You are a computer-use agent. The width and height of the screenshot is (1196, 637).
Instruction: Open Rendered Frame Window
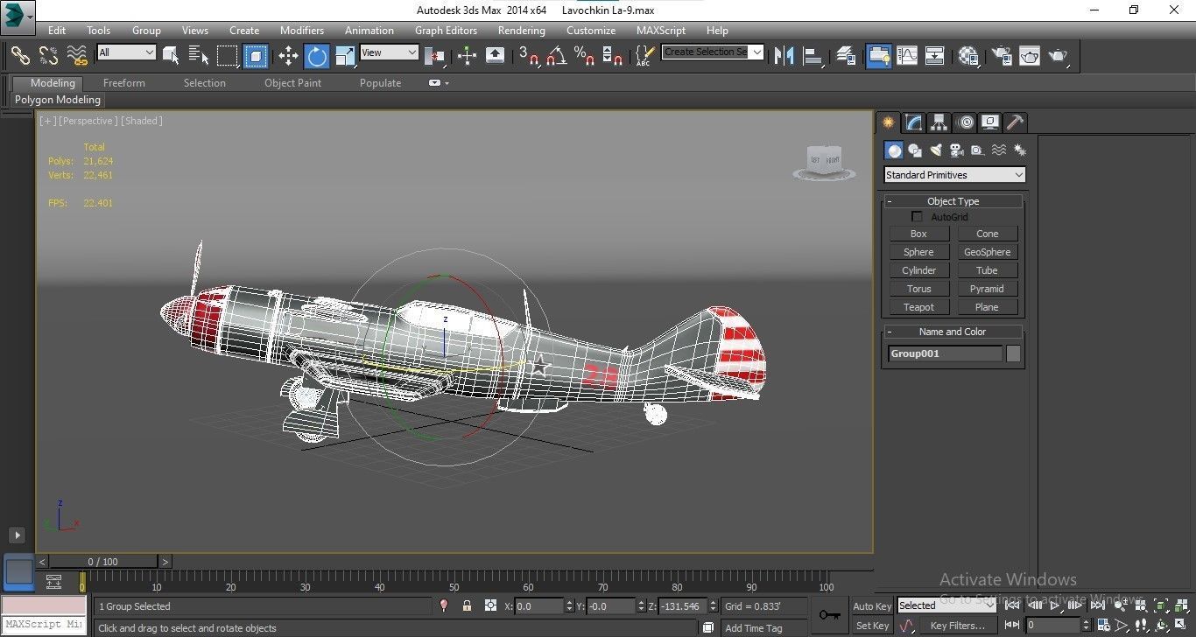pos(1030,56)
